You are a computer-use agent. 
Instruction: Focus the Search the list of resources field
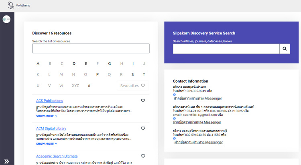[91, 48]
